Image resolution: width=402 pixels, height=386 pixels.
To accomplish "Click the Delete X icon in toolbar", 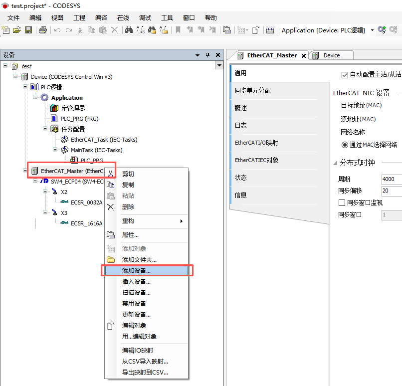I will [x=114, y=30].
